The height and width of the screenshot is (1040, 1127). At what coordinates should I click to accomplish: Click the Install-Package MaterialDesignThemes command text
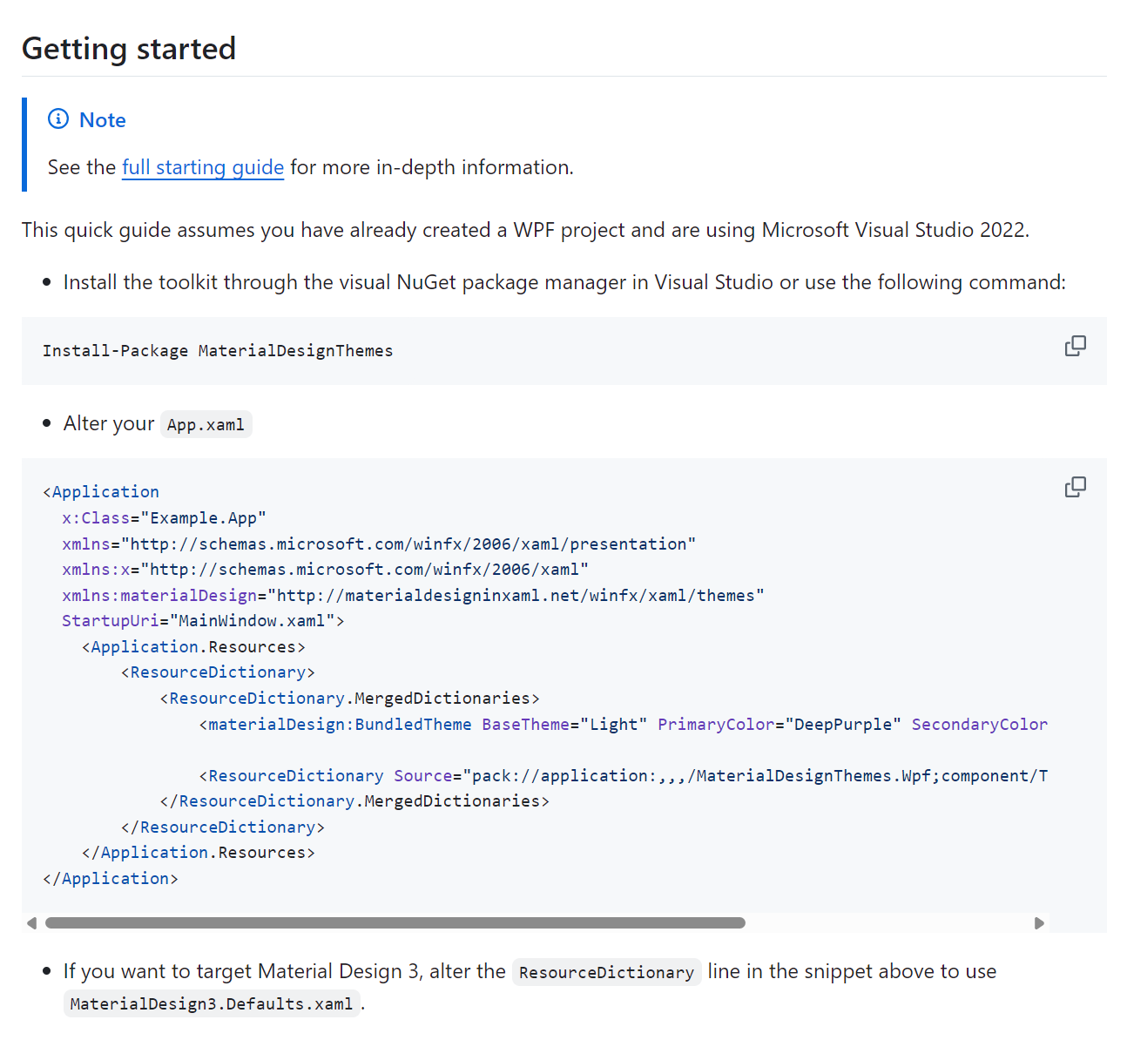coord(218,351)
